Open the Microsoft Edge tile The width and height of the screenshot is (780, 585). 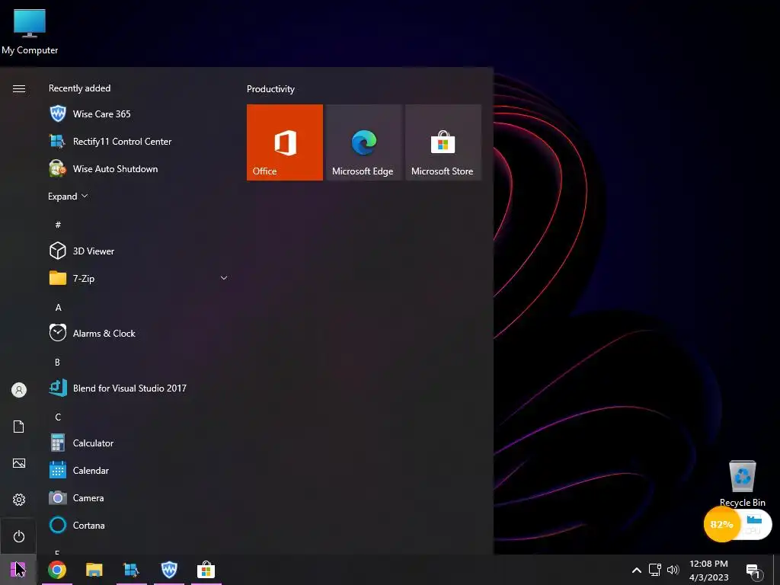pyautogui.click(x=363, y=142)
